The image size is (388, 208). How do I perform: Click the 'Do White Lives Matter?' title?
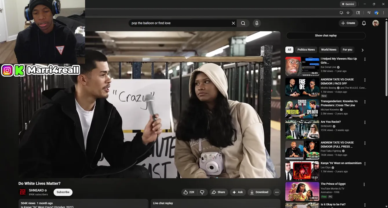pos(39,183)
